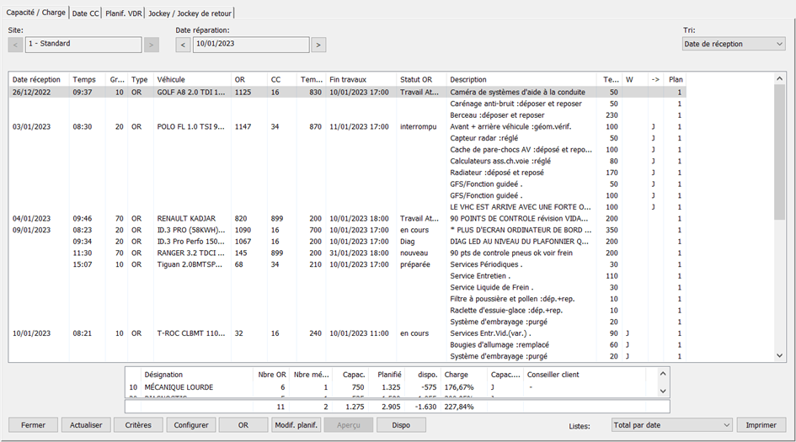Click description Radiateur :déposé et reposé
Screen dimensions: 796x442
click(x=496, y=173)
